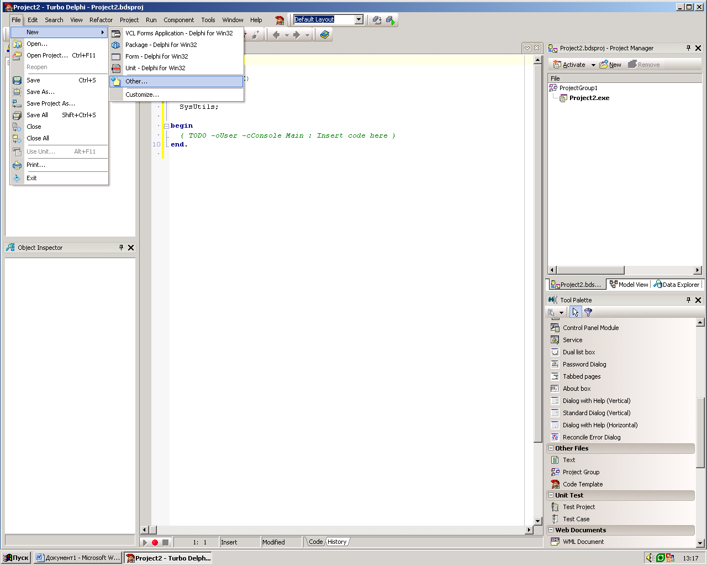The image size is (707, 566).
Task: Choose Open Project… from File menu
Action: point(59,55)
